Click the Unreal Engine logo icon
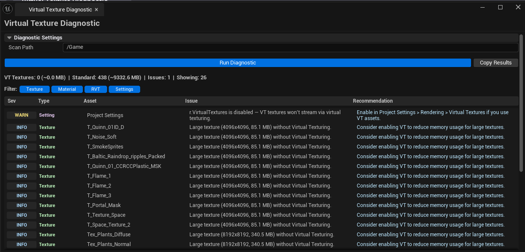This screenshot has height=252, width=525. tap(8, 9)
